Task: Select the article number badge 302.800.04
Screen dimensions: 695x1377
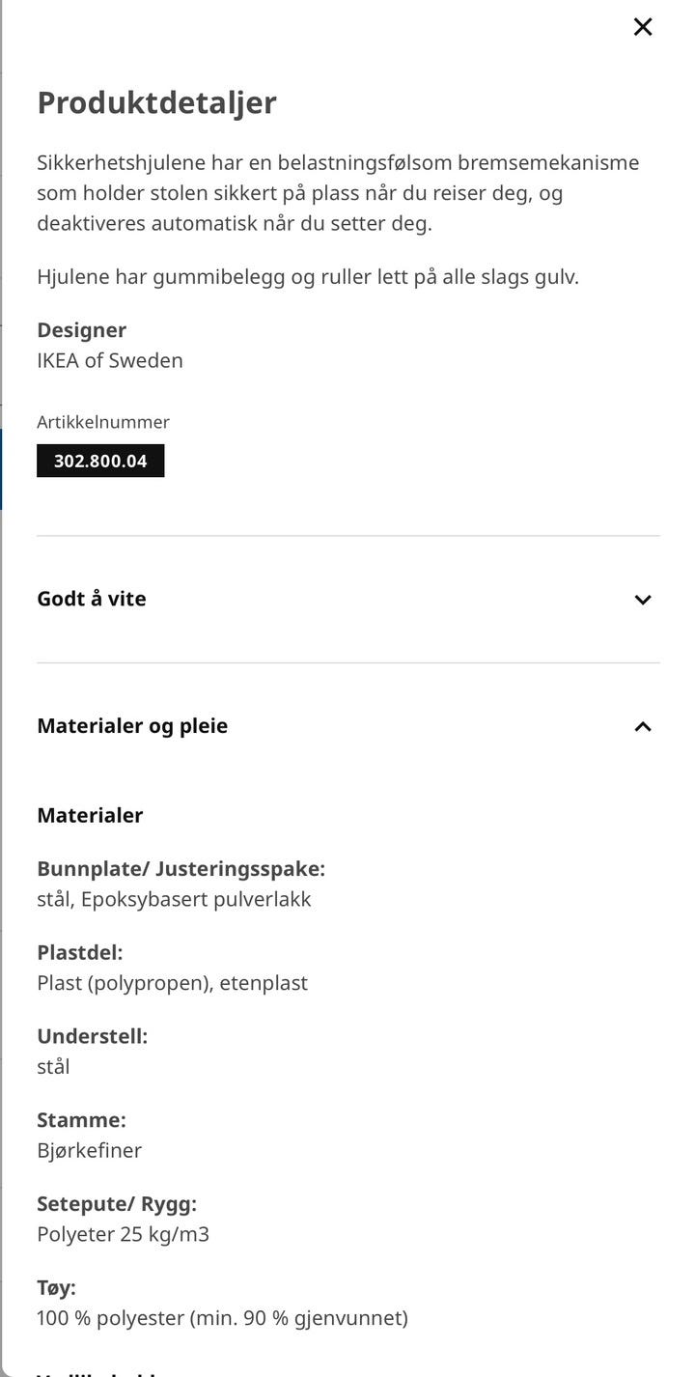Action: [100, 461]
